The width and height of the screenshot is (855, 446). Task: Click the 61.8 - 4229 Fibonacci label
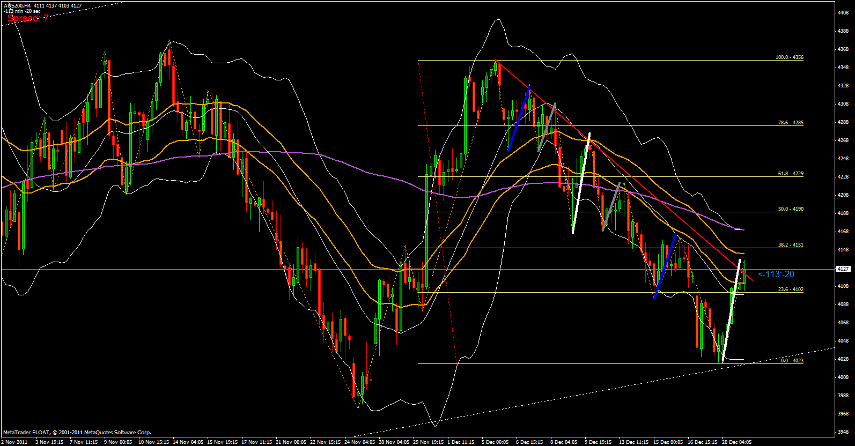pos(790,174)
